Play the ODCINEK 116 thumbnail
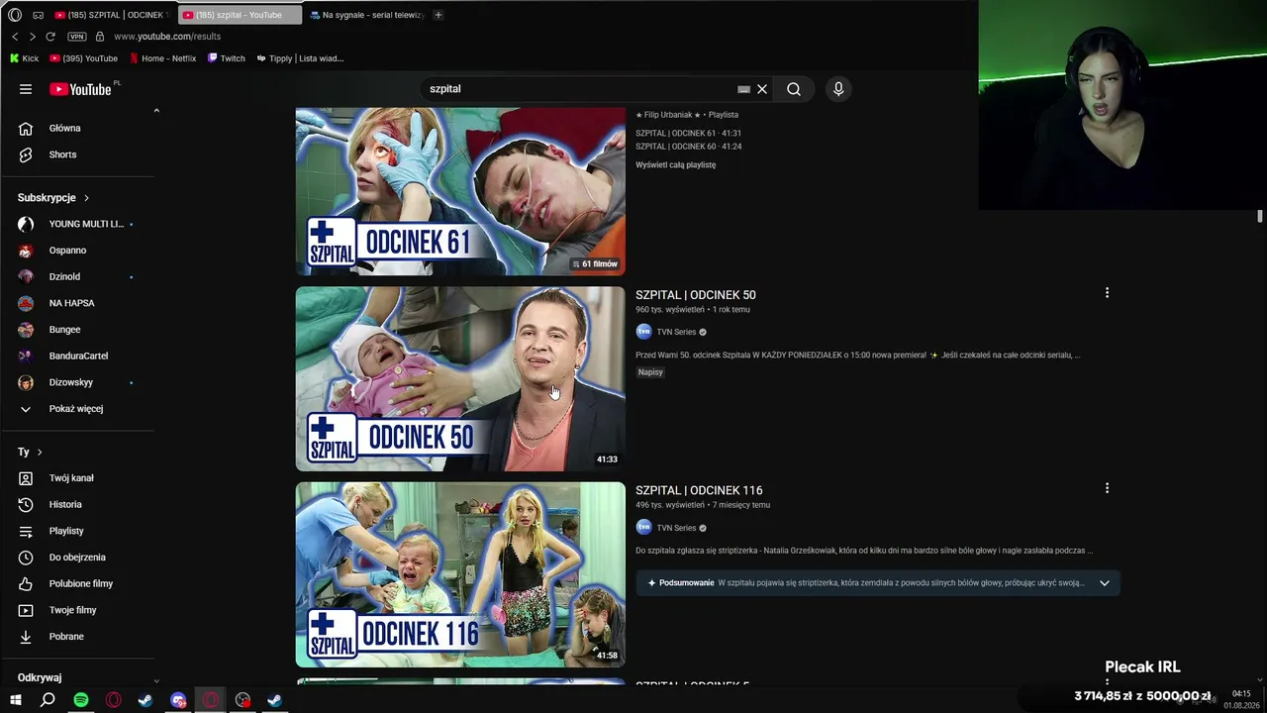This screenshot has width=1267, height=713. point(460,574)
